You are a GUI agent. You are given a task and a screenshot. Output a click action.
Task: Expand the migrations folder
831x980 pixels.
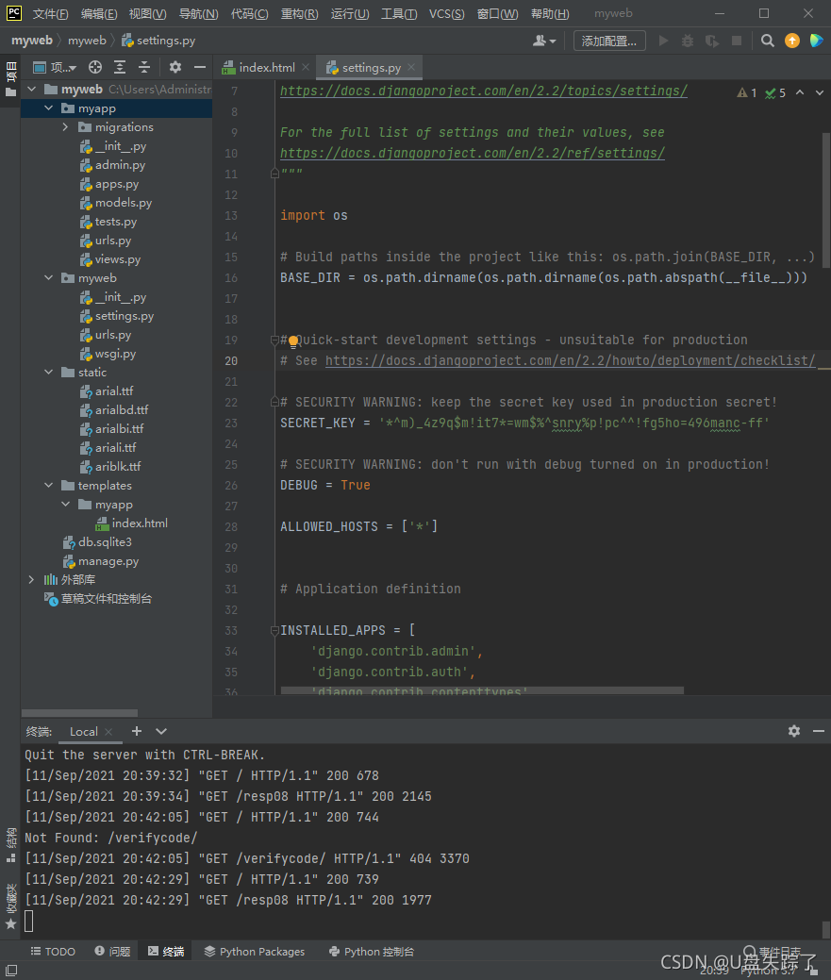click(x=66, y=127)
